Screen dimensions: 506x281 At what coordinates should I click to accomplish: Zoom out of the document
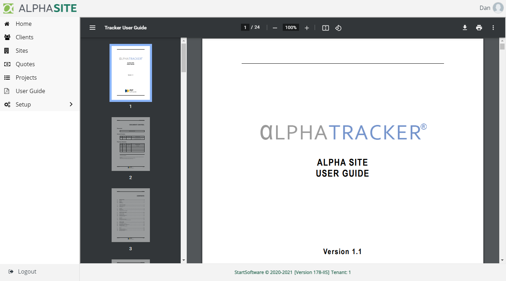(275, 27)
